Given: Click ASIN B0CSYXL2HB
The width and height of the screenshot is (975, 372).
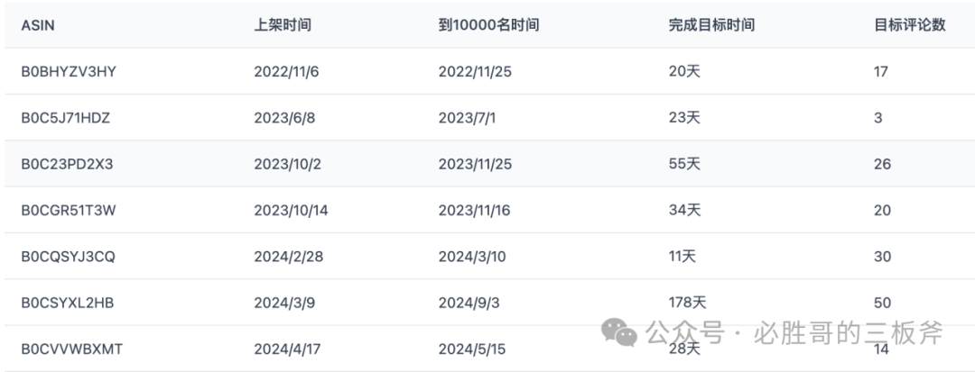Looking at the screenshot, I should pyautogui.click(x=67, y=303).
